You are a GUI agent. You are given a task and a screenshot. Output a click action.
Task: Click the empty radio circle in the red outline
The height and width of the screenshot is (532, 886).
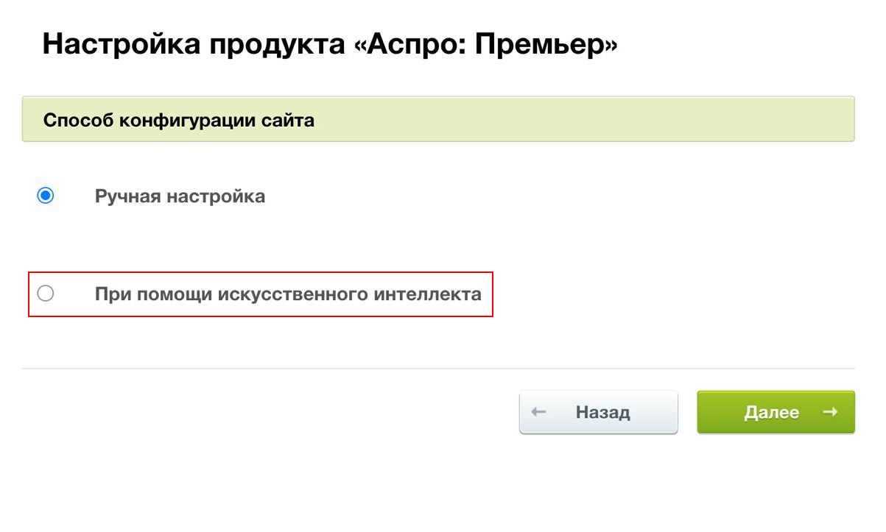(x=46, y=294)
